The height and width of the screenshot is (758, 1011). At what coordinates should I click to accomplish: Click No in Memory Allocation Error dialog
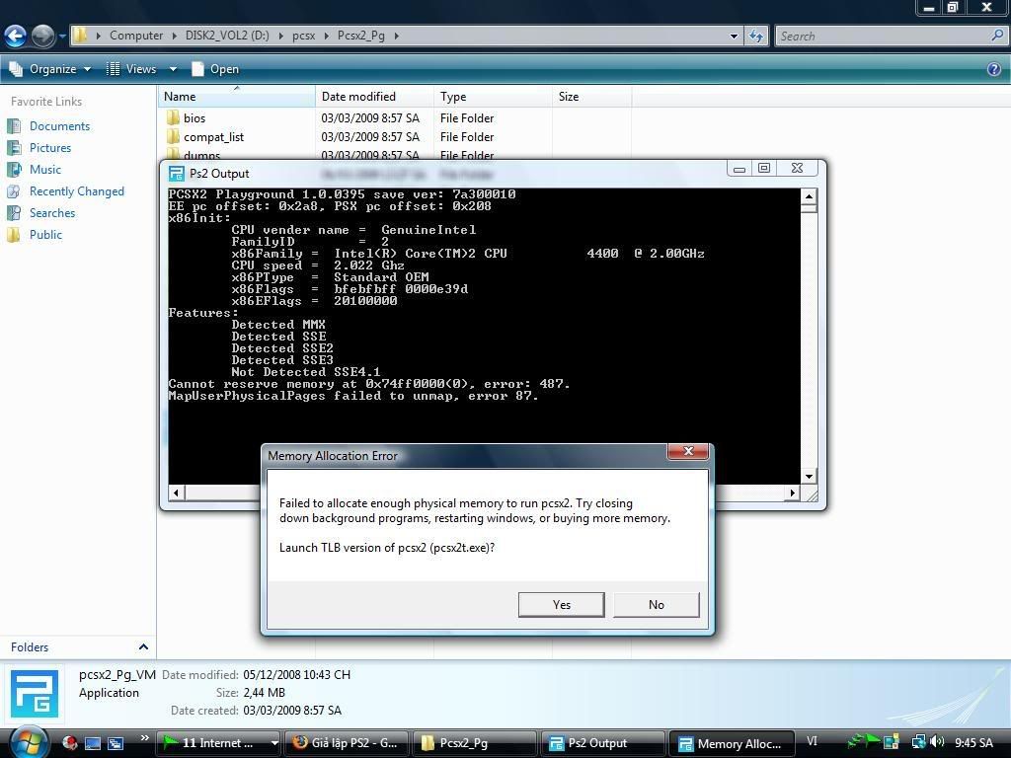(656, 605)
